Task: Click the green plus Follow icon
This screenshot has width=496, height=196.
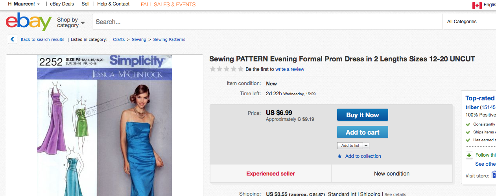Action: coord(469,155)
